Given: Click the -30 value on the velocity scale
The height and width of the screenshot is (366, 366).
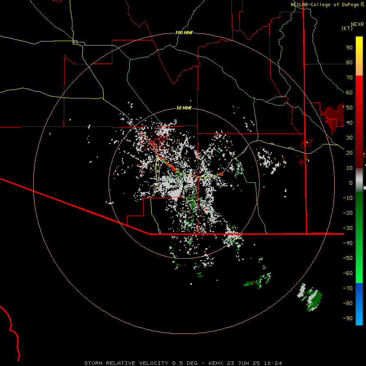Looking at the screenshot, I should [348, 228].
